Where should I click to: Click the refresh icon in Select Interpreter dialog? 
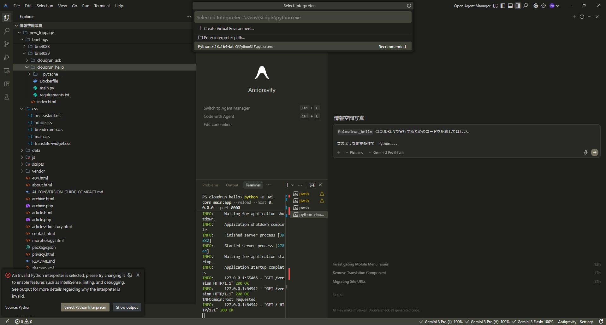409,5
